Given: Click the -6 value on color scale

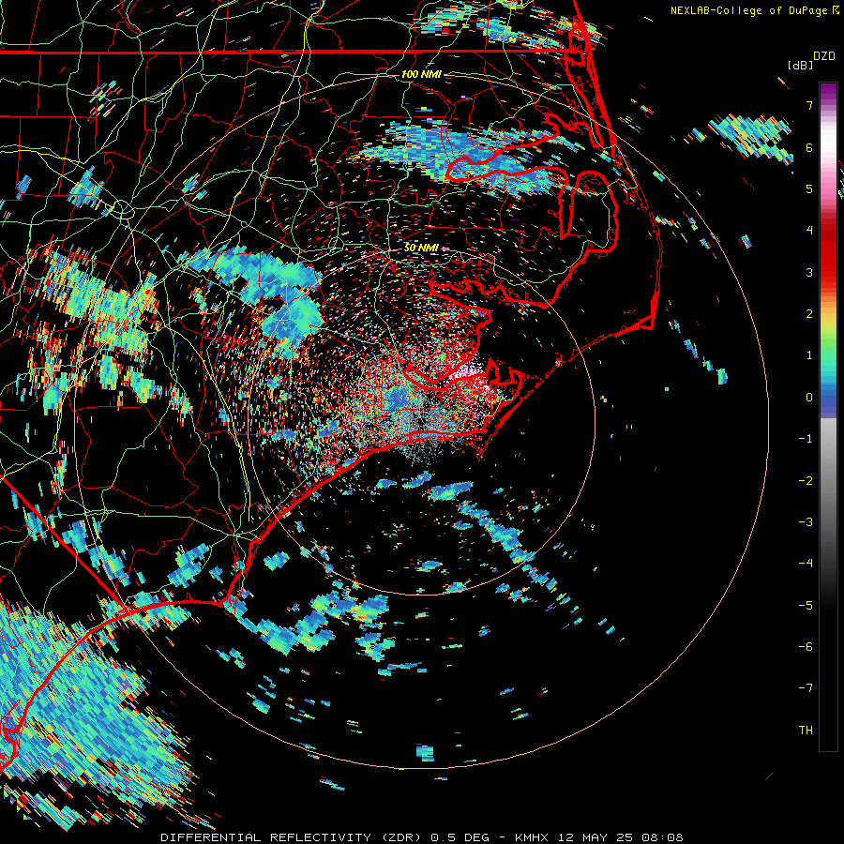Looking at the screenshot, I should 806,646.
